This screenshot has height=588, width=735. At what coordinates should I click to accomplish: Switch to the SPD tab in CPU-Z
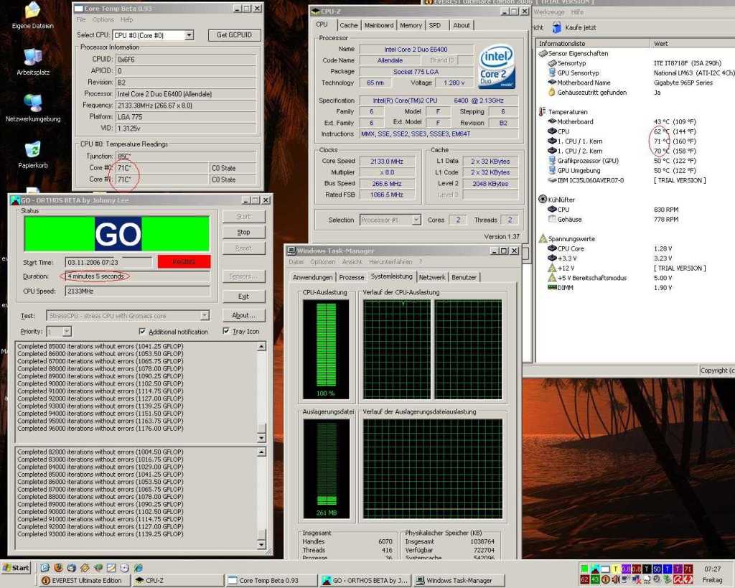[434, 25]
